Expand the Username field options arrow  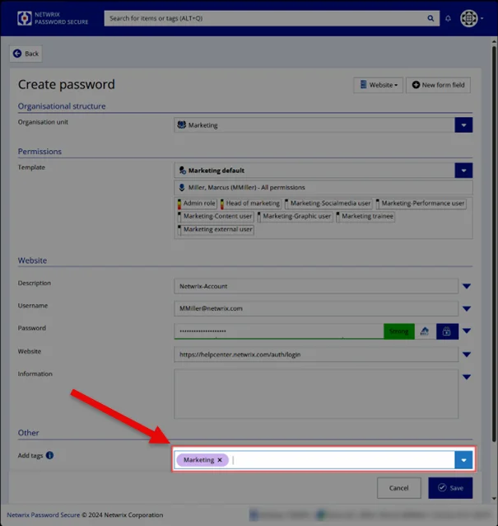pyautogui.click(x=467, y=308)
